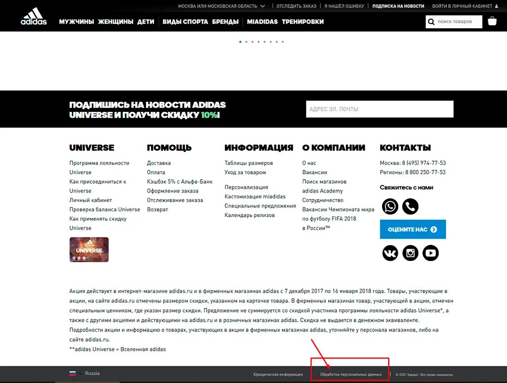
Task: Click the adidas logo in header
Action: (x=34, y=16)
